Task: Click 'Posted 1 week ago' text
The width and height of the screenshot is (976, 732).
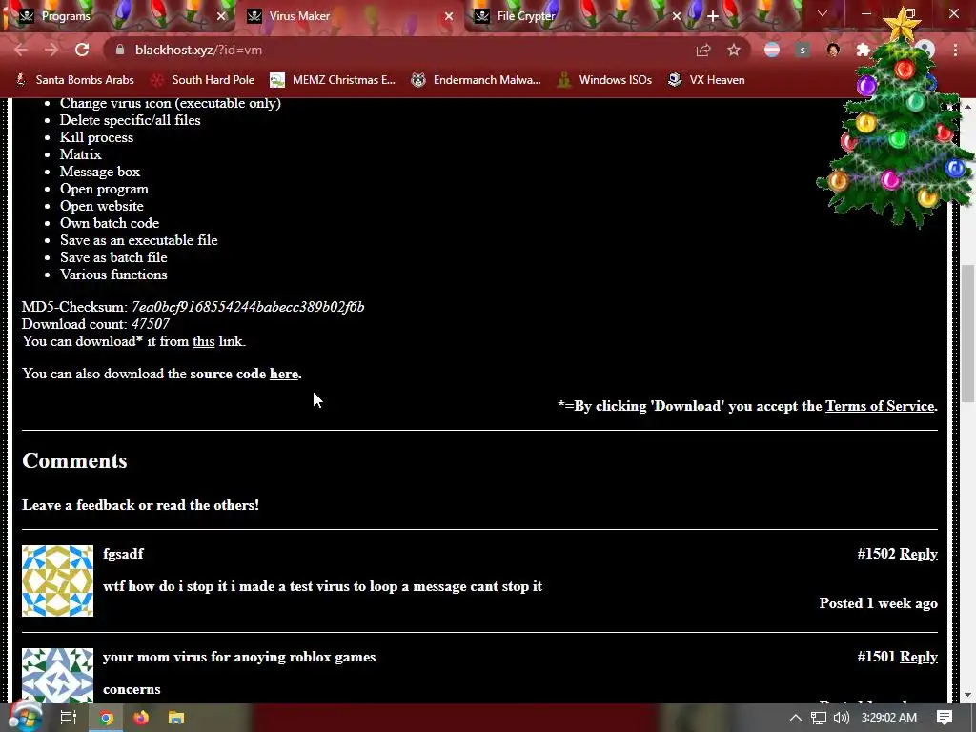Action: point(878,603)
